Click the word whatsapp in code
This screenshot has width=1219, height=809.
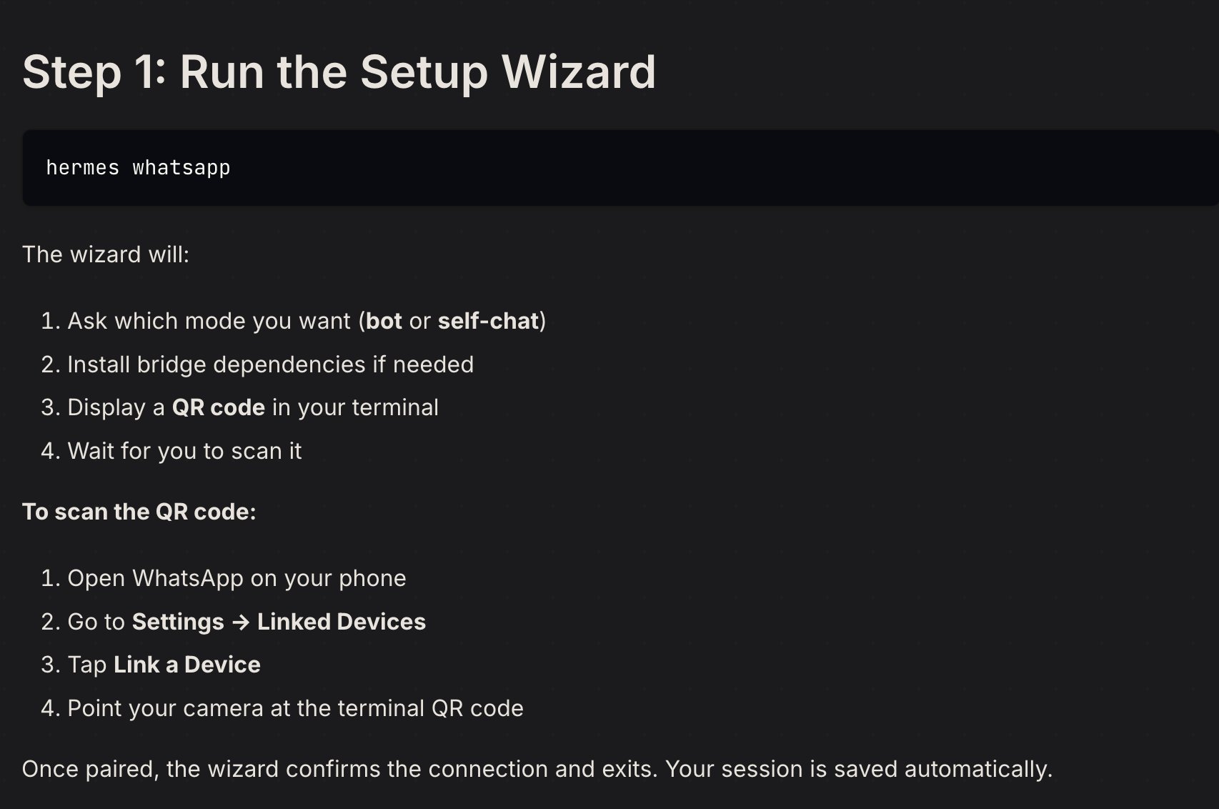point(181,168)
